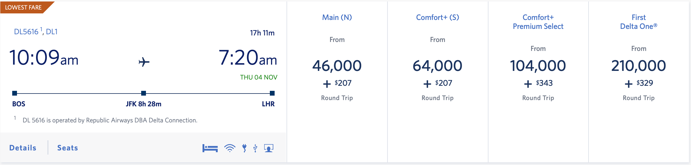Click the JFK layover marker on route line
Viewport: 691px width, 165px height.
coord(144,93)
